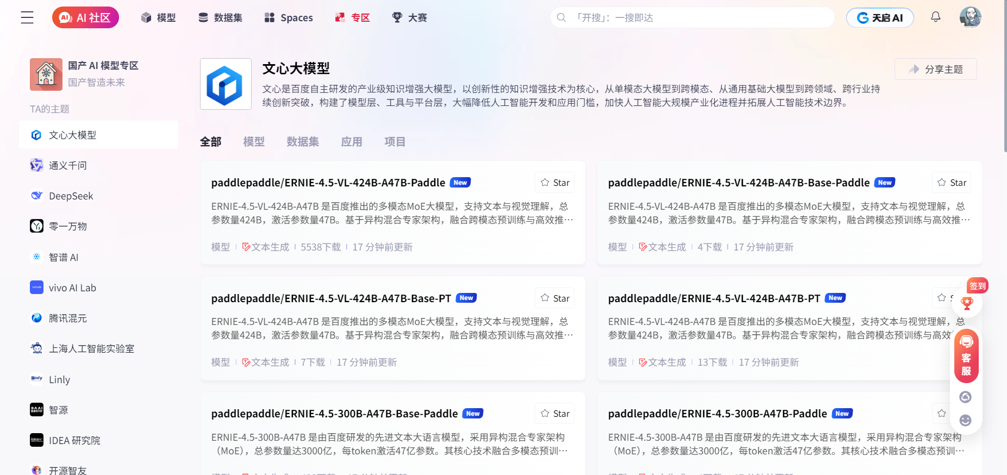Open the 客服 customer service button
Screen dimensions: 1007x475
click(966, 356)
